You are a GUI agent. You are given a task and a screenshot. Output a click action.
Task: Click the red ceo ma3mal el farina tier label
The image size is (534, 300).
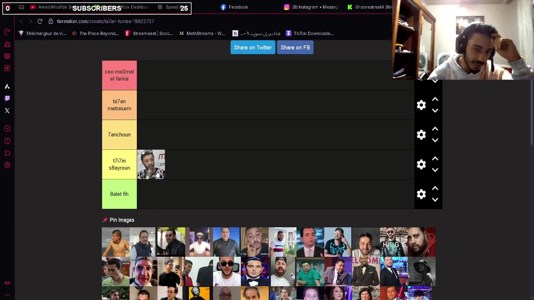(119, 75)
